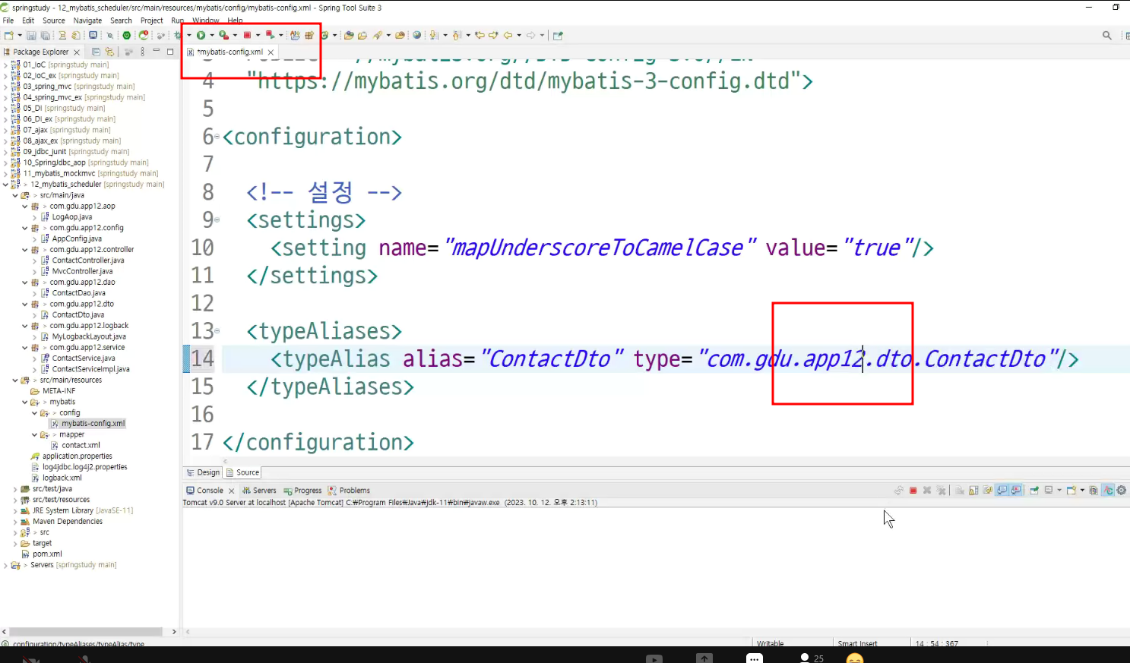The height and width of the screenshot is (663, 1130).
Task: Click the Back navigation arrow in the toolbar
Action: tap(508, 35)
